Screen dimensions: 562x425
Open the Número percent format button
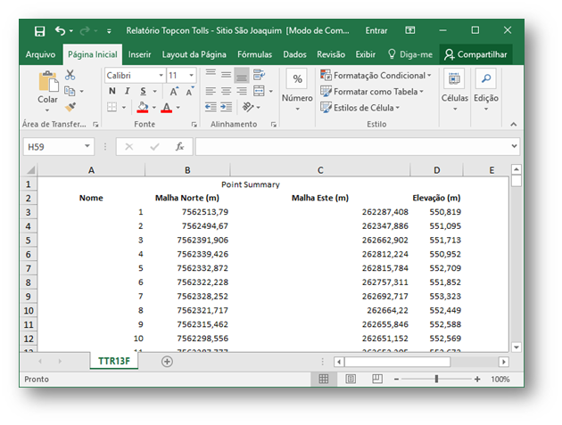pos(297,79)
